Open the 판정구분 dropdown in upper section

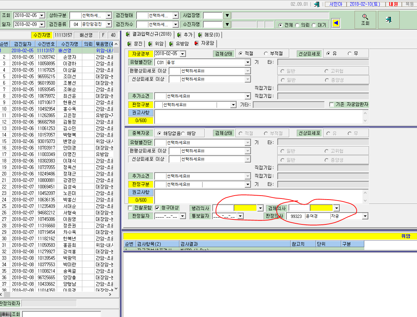click(x=233, y=105)
